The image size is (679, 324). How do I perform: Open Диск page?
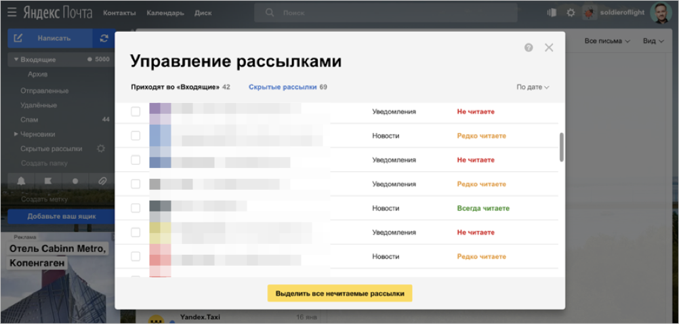pos(203,13)
